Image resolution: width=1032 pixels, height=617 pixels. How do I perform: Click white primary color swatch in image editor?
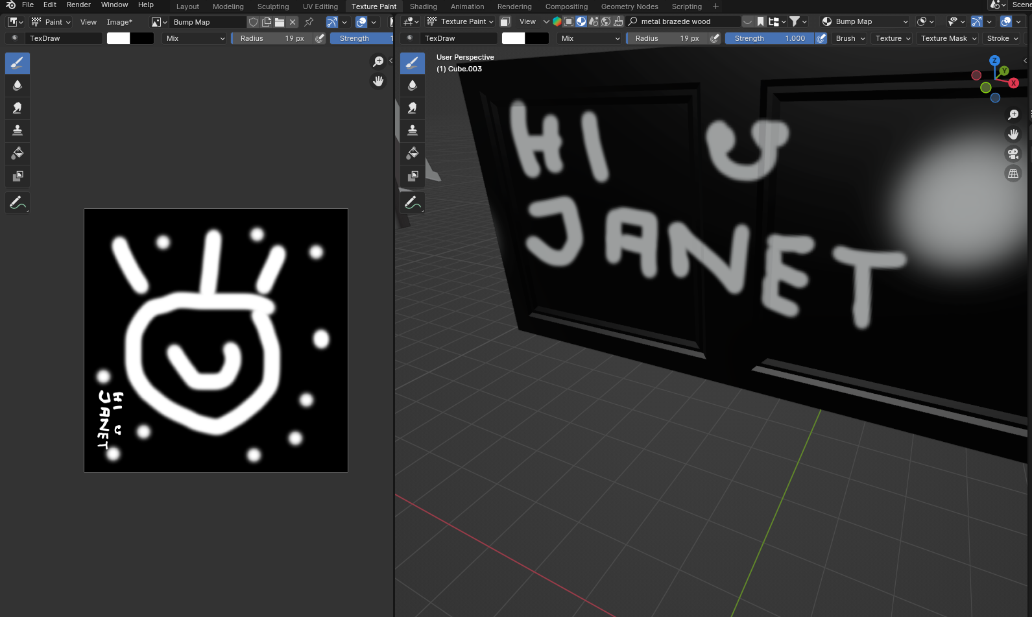119,38
